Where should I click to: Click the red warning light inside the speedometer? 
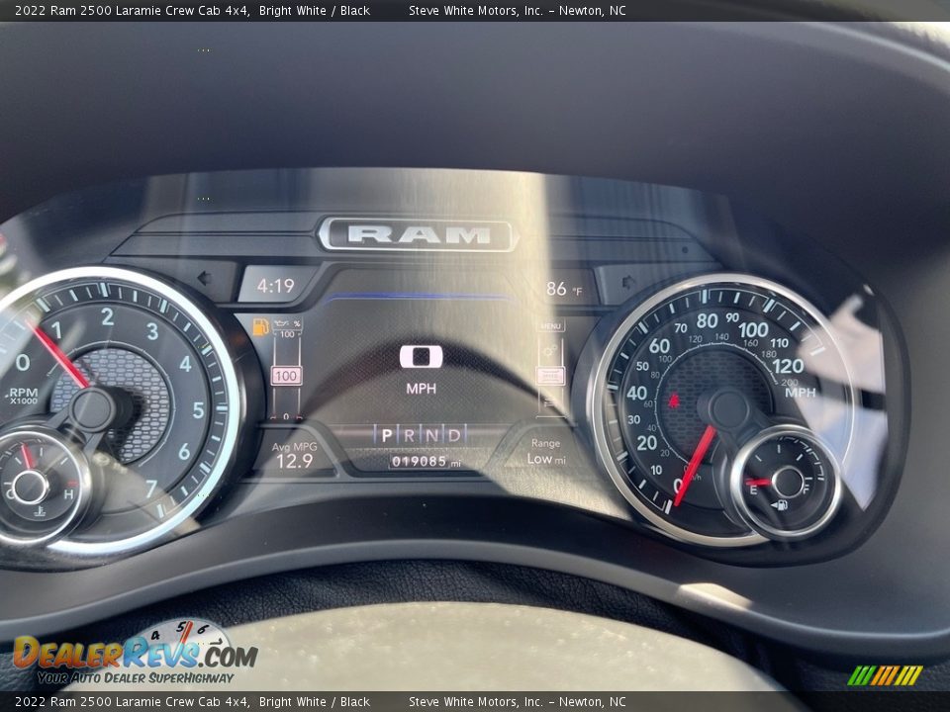click(x=673, y=400)
